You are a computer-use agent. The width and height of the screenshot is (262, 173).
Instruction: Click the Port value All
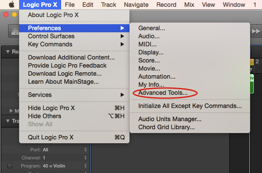[x=45, y=150]
